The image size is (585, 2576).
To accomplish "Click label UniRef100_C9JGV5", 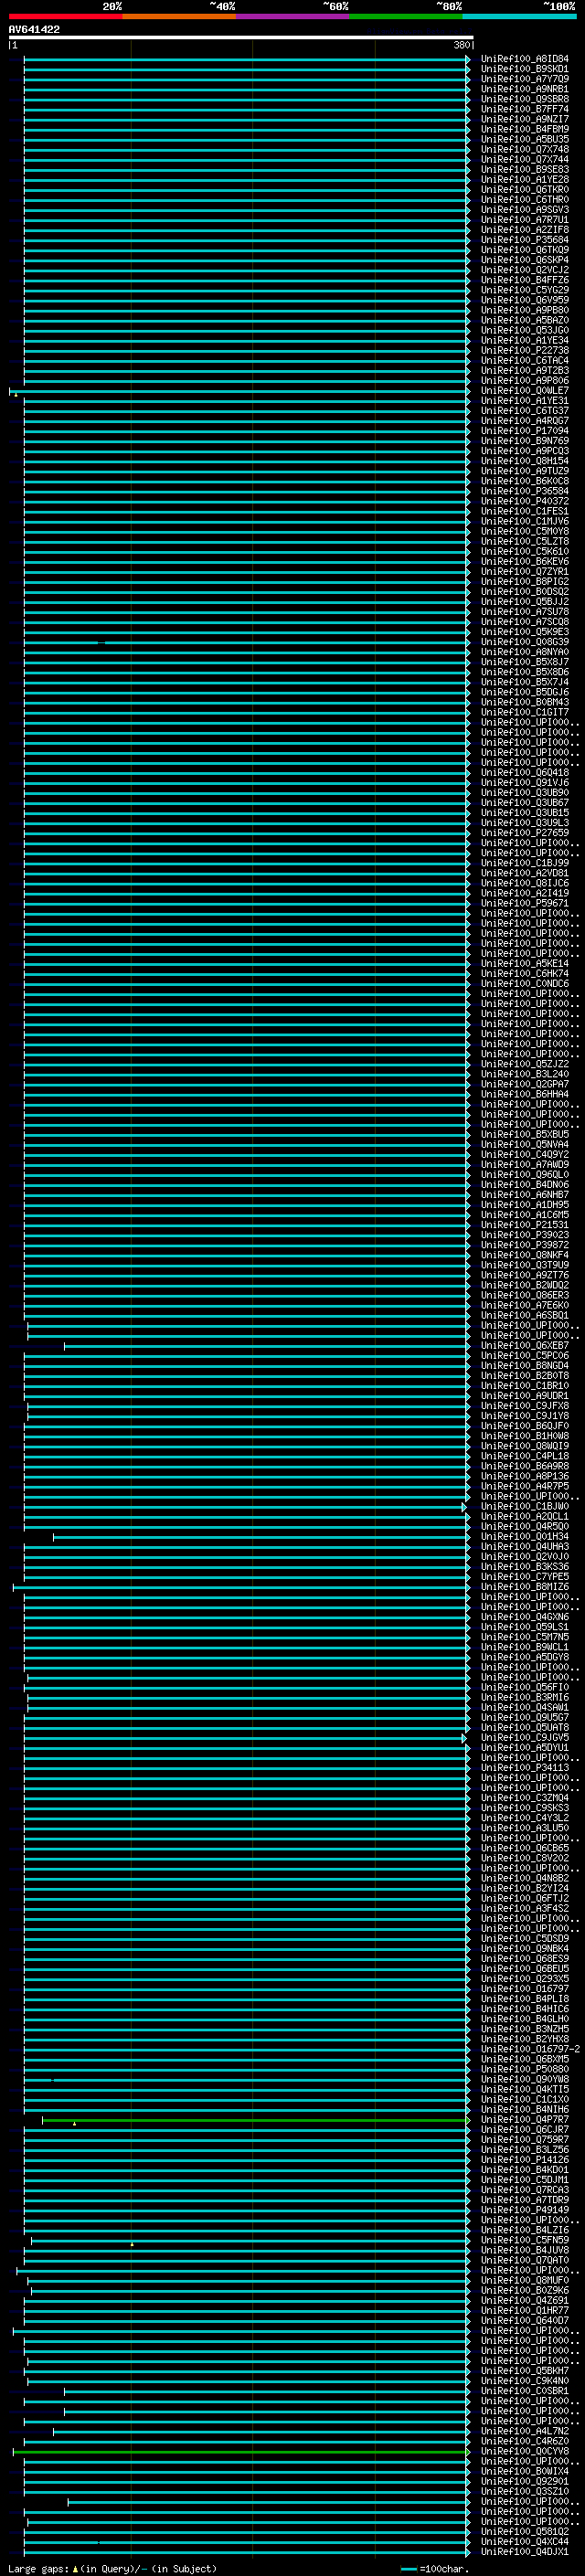I will (x=525, y=1738).
